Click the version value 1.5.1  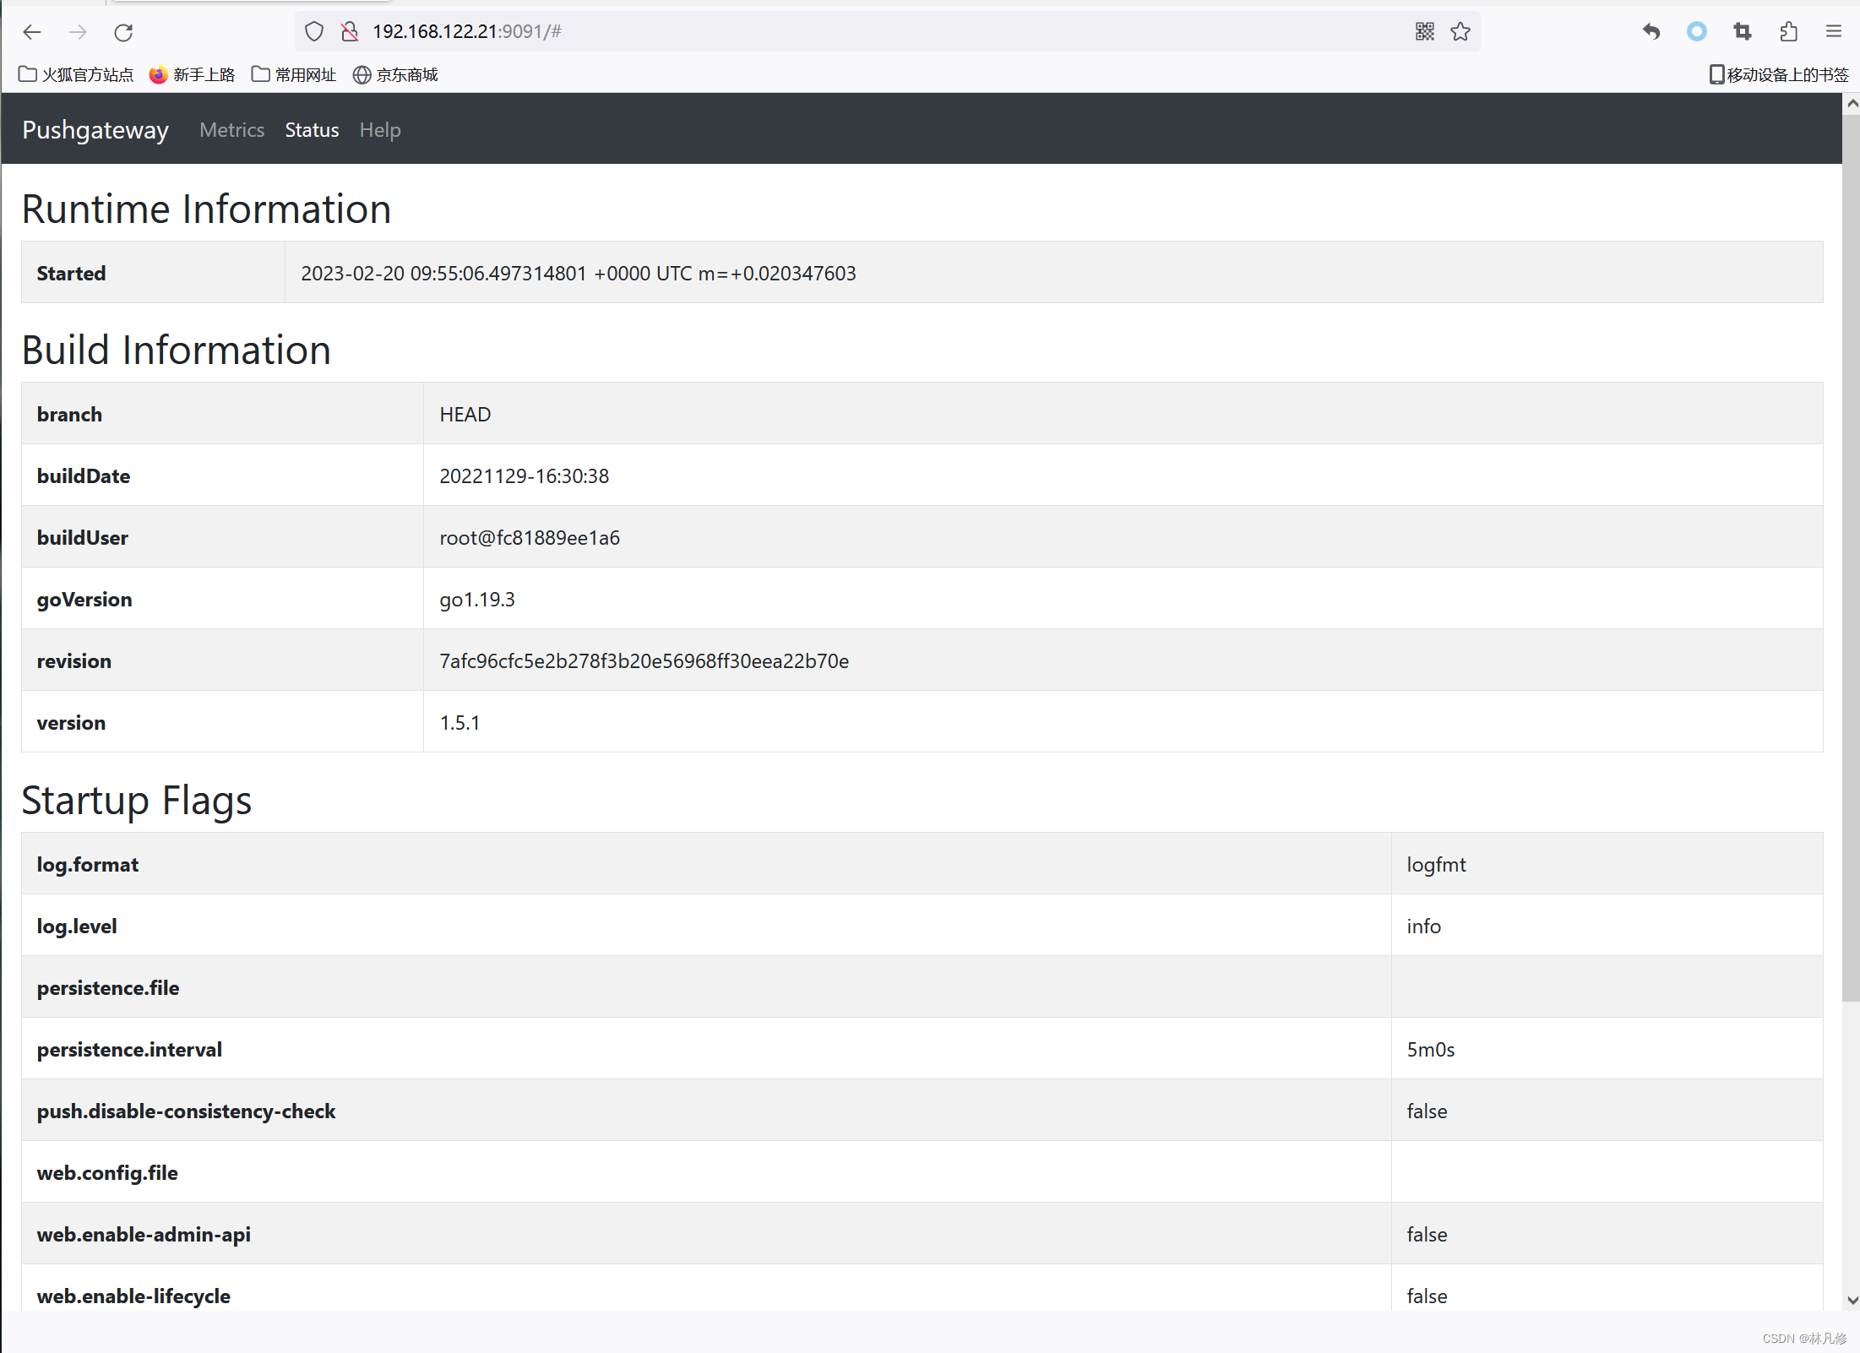click(x=460, y=723)
